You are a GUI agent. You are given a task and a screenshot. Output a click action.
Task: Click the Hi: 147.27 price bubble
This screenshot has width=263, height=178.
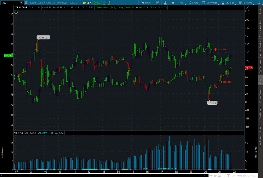click(43, 37)
